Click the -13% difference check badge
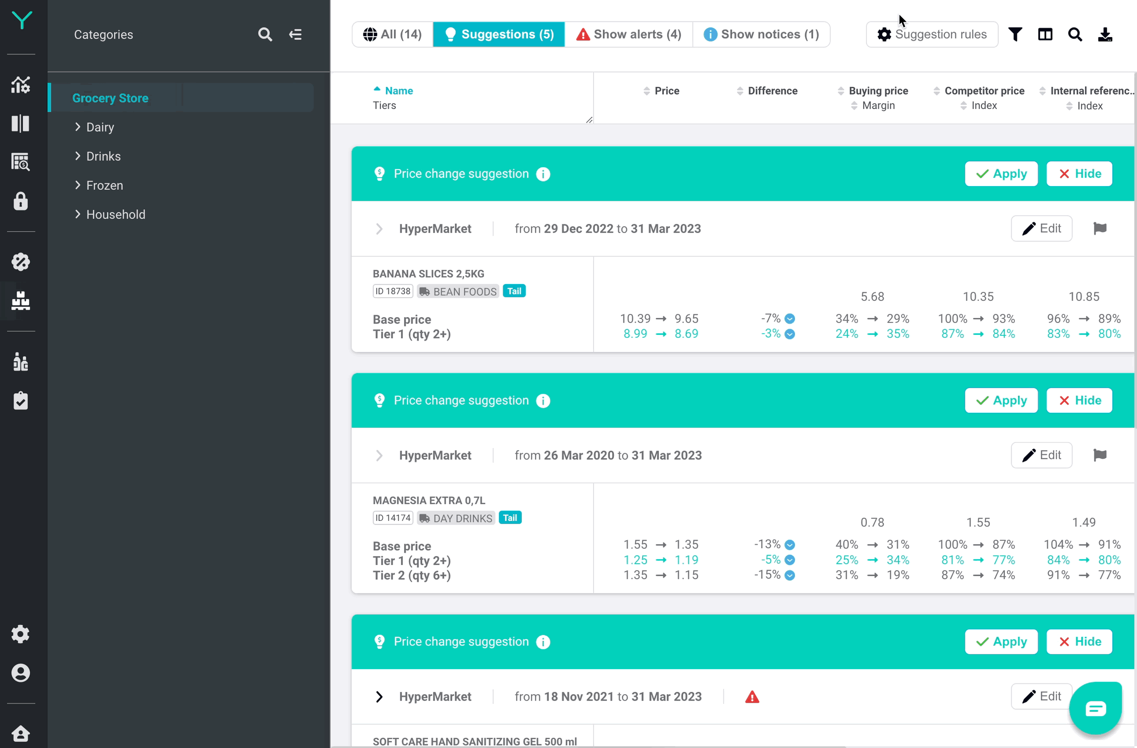The width and height of the screenshot is (1137, 748). pyautogui.click(x=790, y=545)
